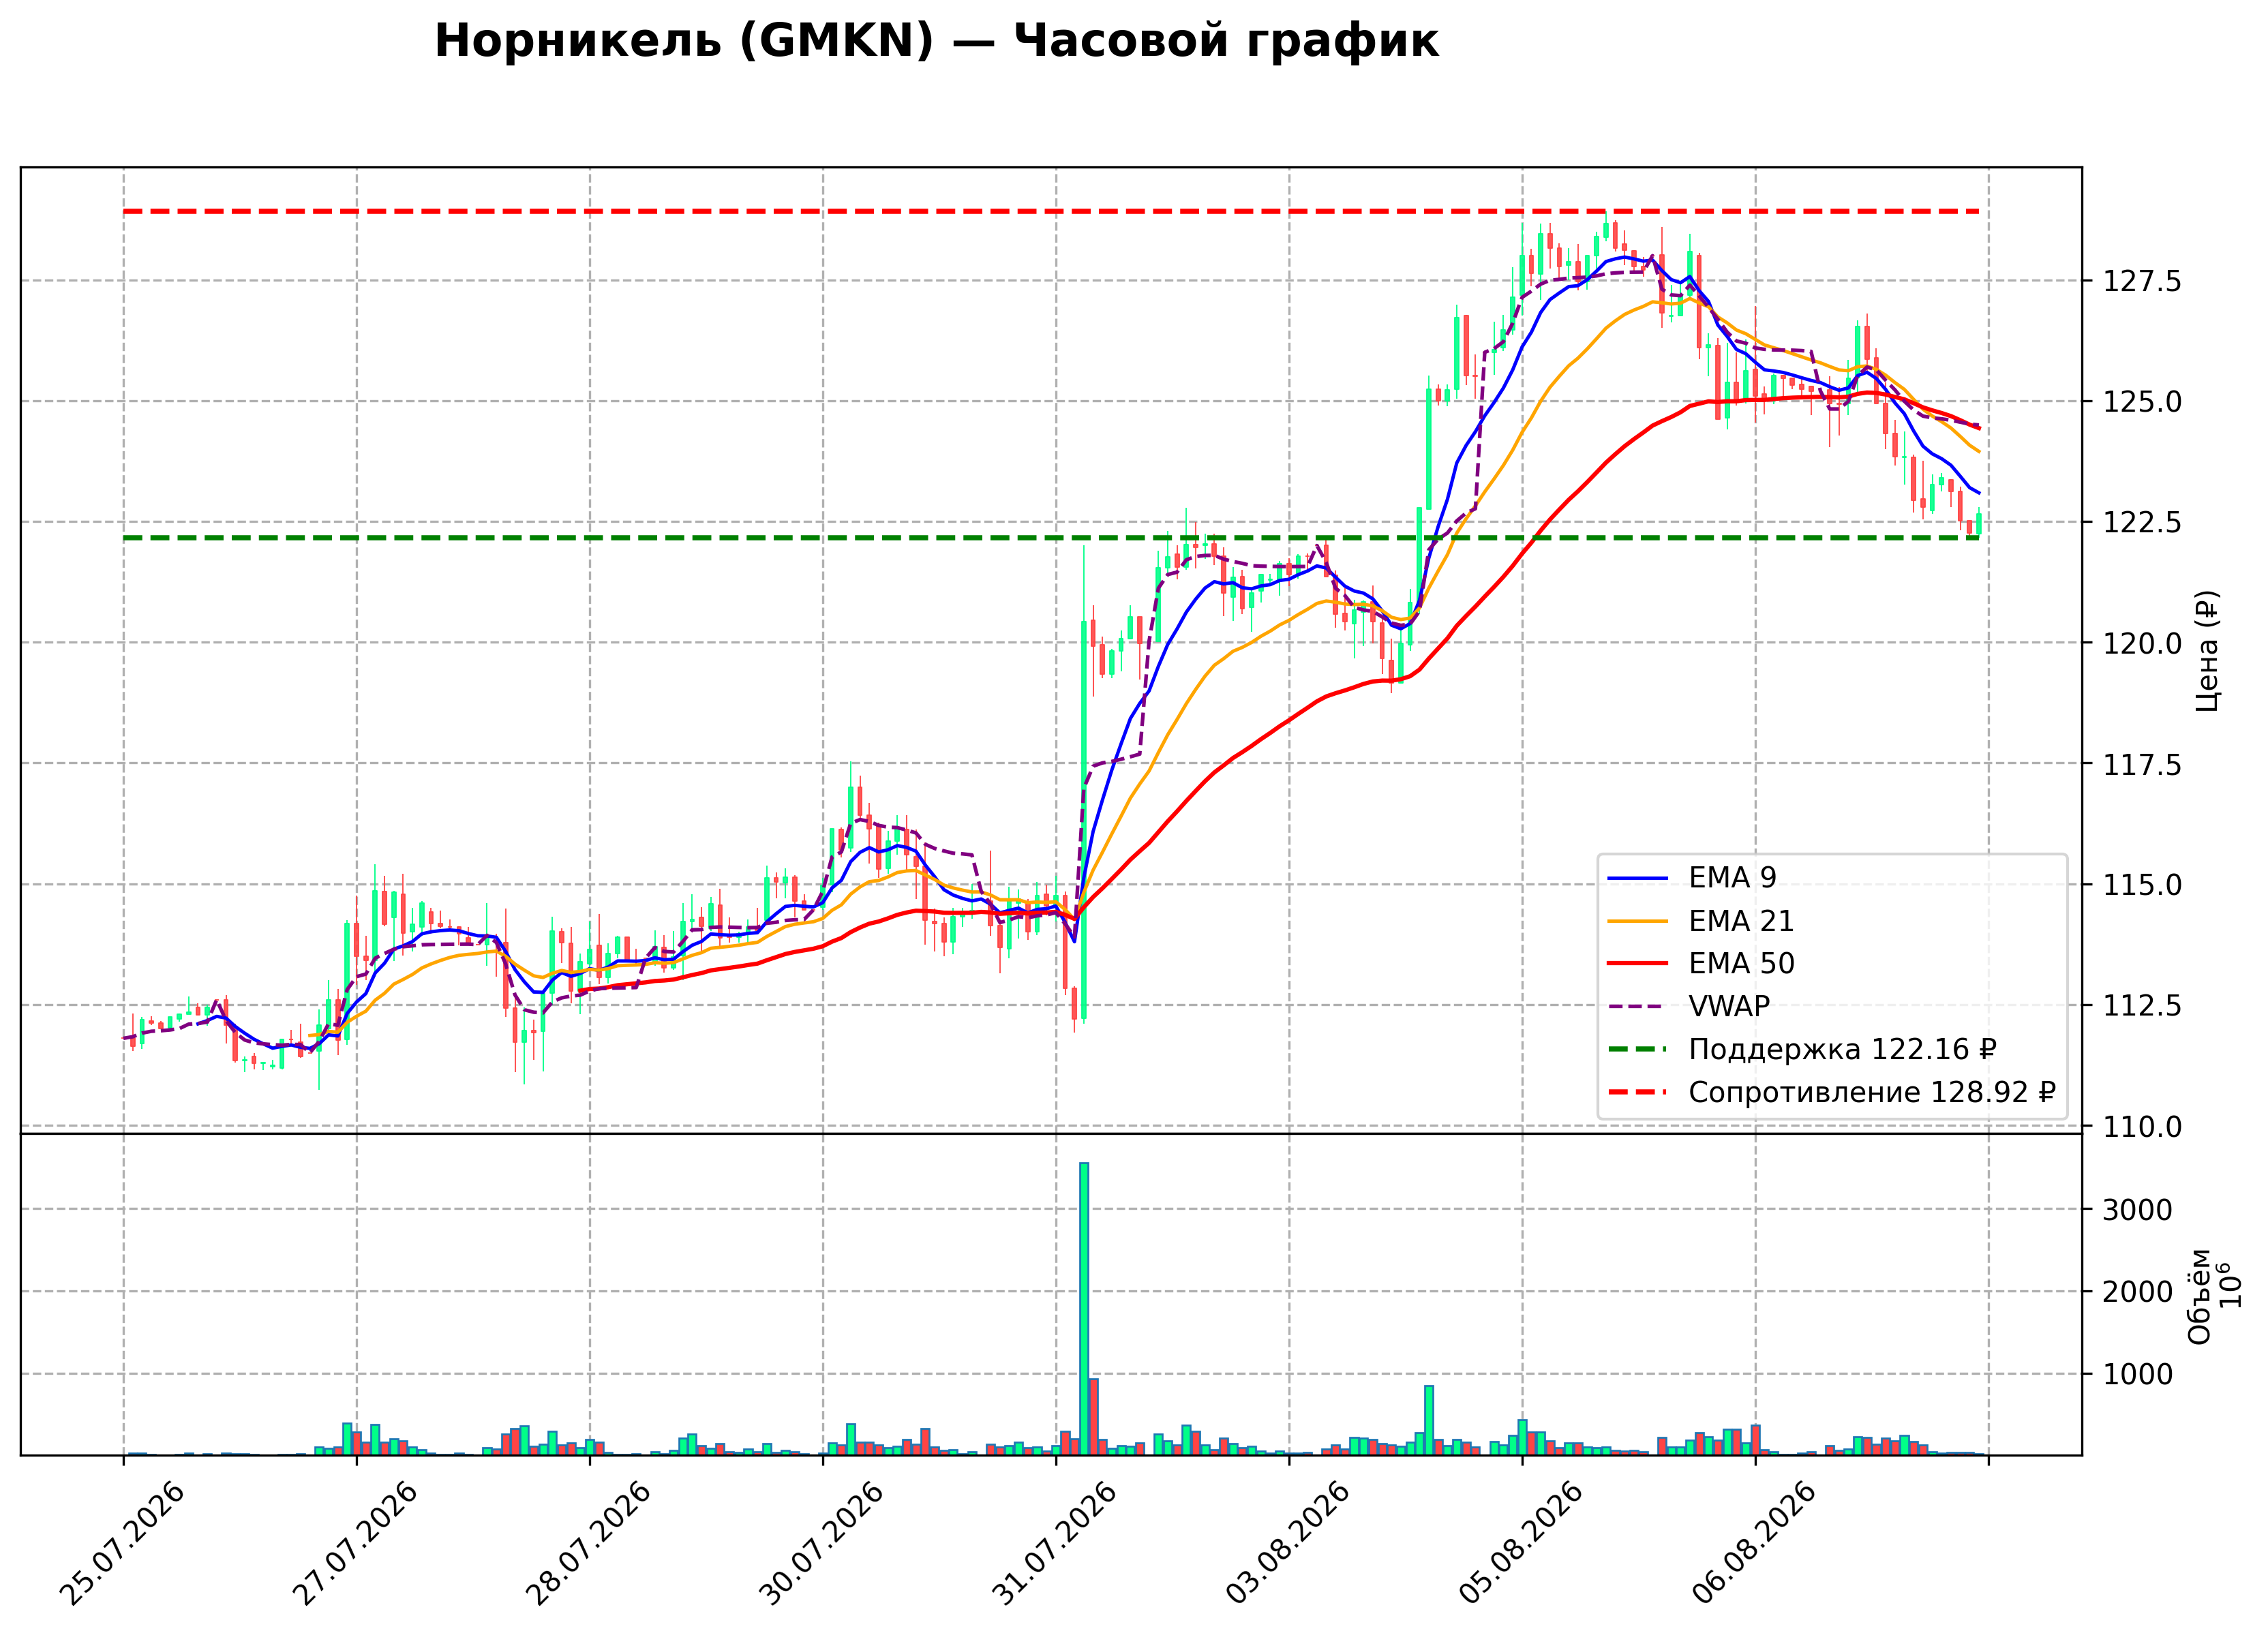This screenshot has height=1631, width=2268.
Task: Click the blue EMA 9 legend line sample
Action: [x=1637, y=878]
